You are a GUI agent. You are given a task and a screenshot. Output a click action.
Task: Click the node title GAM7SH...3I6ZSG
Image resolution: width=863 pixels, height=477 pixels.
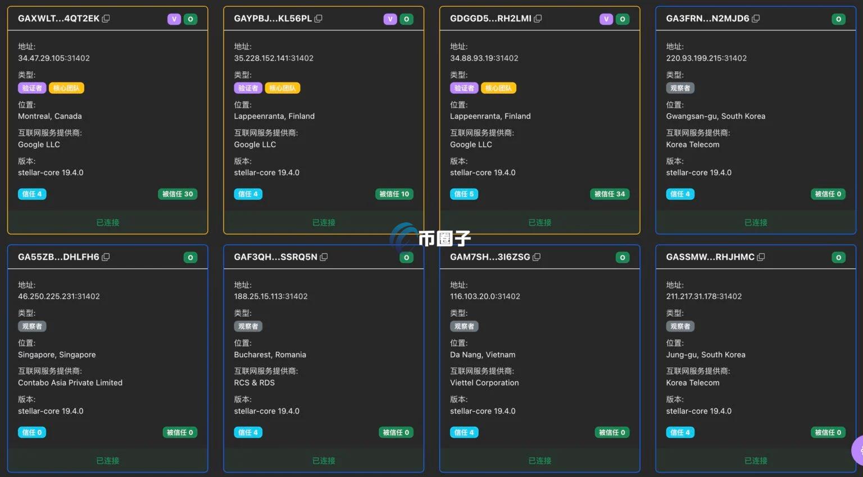(x=490, y=257)
